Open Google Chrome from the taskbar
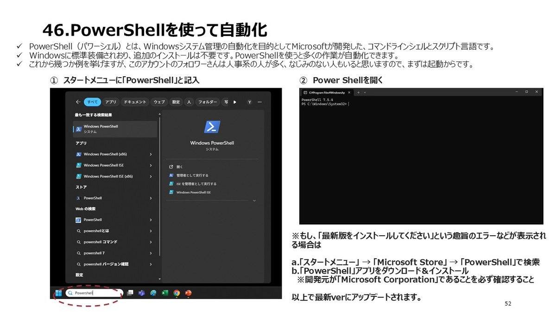The image size is (556, 312). click(177, 293)
